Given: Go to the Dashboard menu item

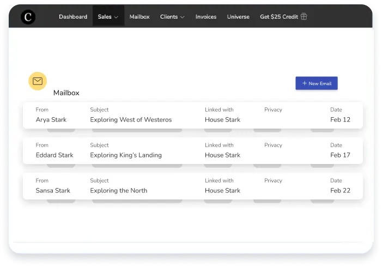Looking at the screenshot, I should point(73,17).
